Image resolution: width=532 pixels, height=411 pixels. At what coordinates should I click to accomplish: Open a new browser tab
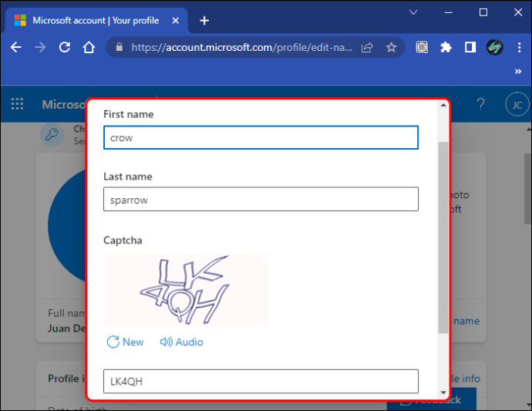pos(204,21)
